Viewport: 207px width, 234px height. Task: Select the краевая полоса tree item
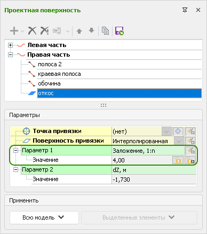click(x=120, y=74)
